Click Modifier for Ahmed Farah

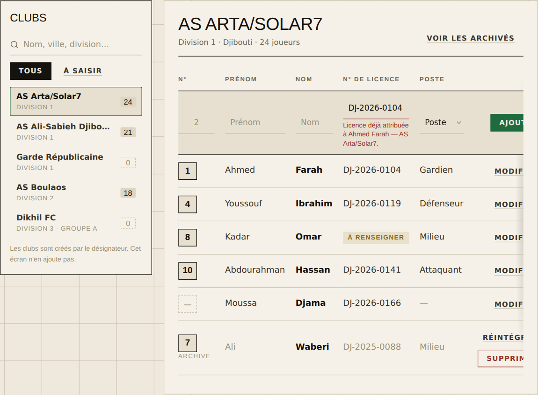click(509, 171)
